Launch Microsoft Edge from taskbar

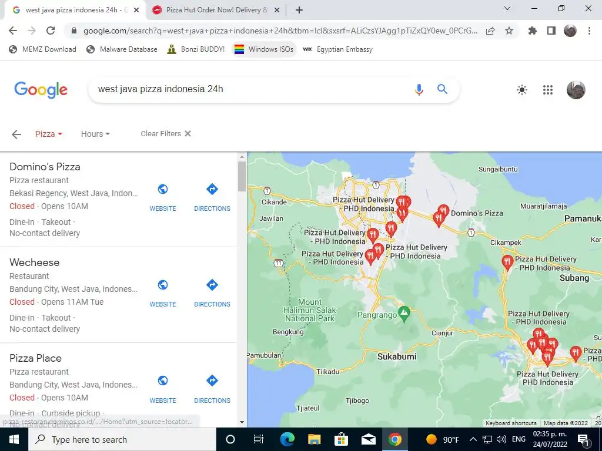(x=287, y=439)
